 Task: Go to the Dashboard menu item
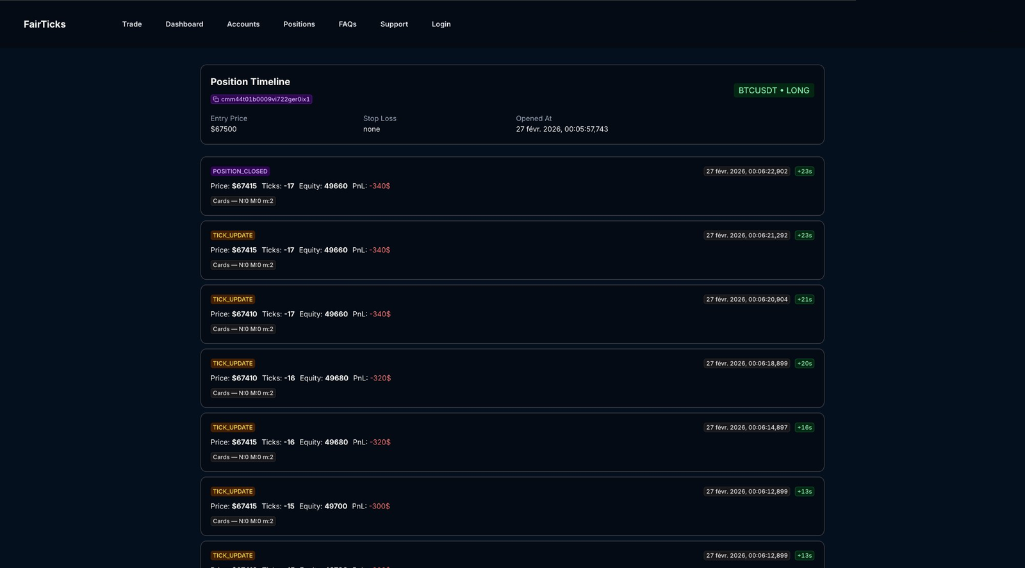click(184, 24)
